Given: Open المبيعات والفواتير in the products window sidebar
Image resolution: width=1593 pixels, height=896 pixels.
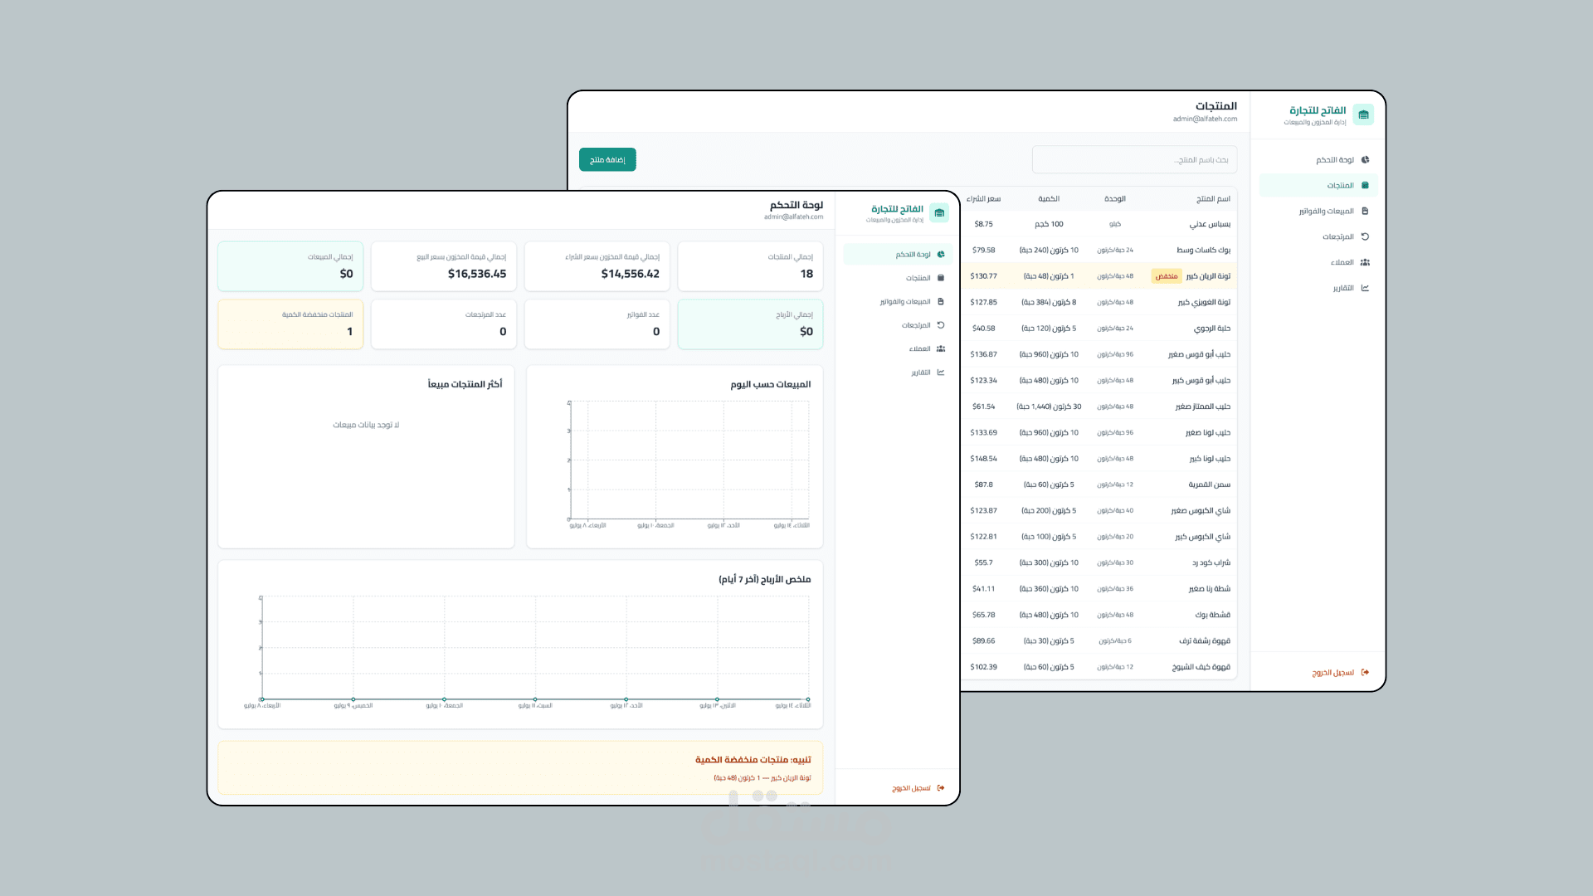Looking at the screenshot, I should [1318, 211].
